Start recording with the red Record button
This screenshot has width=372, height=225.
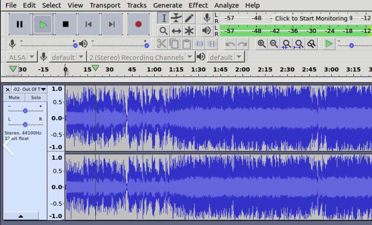[138, 24]
